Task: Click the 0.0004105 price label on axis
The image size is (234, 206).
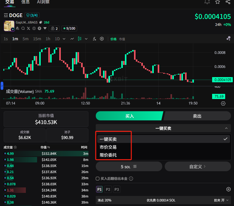Action: tap(222, 80)
